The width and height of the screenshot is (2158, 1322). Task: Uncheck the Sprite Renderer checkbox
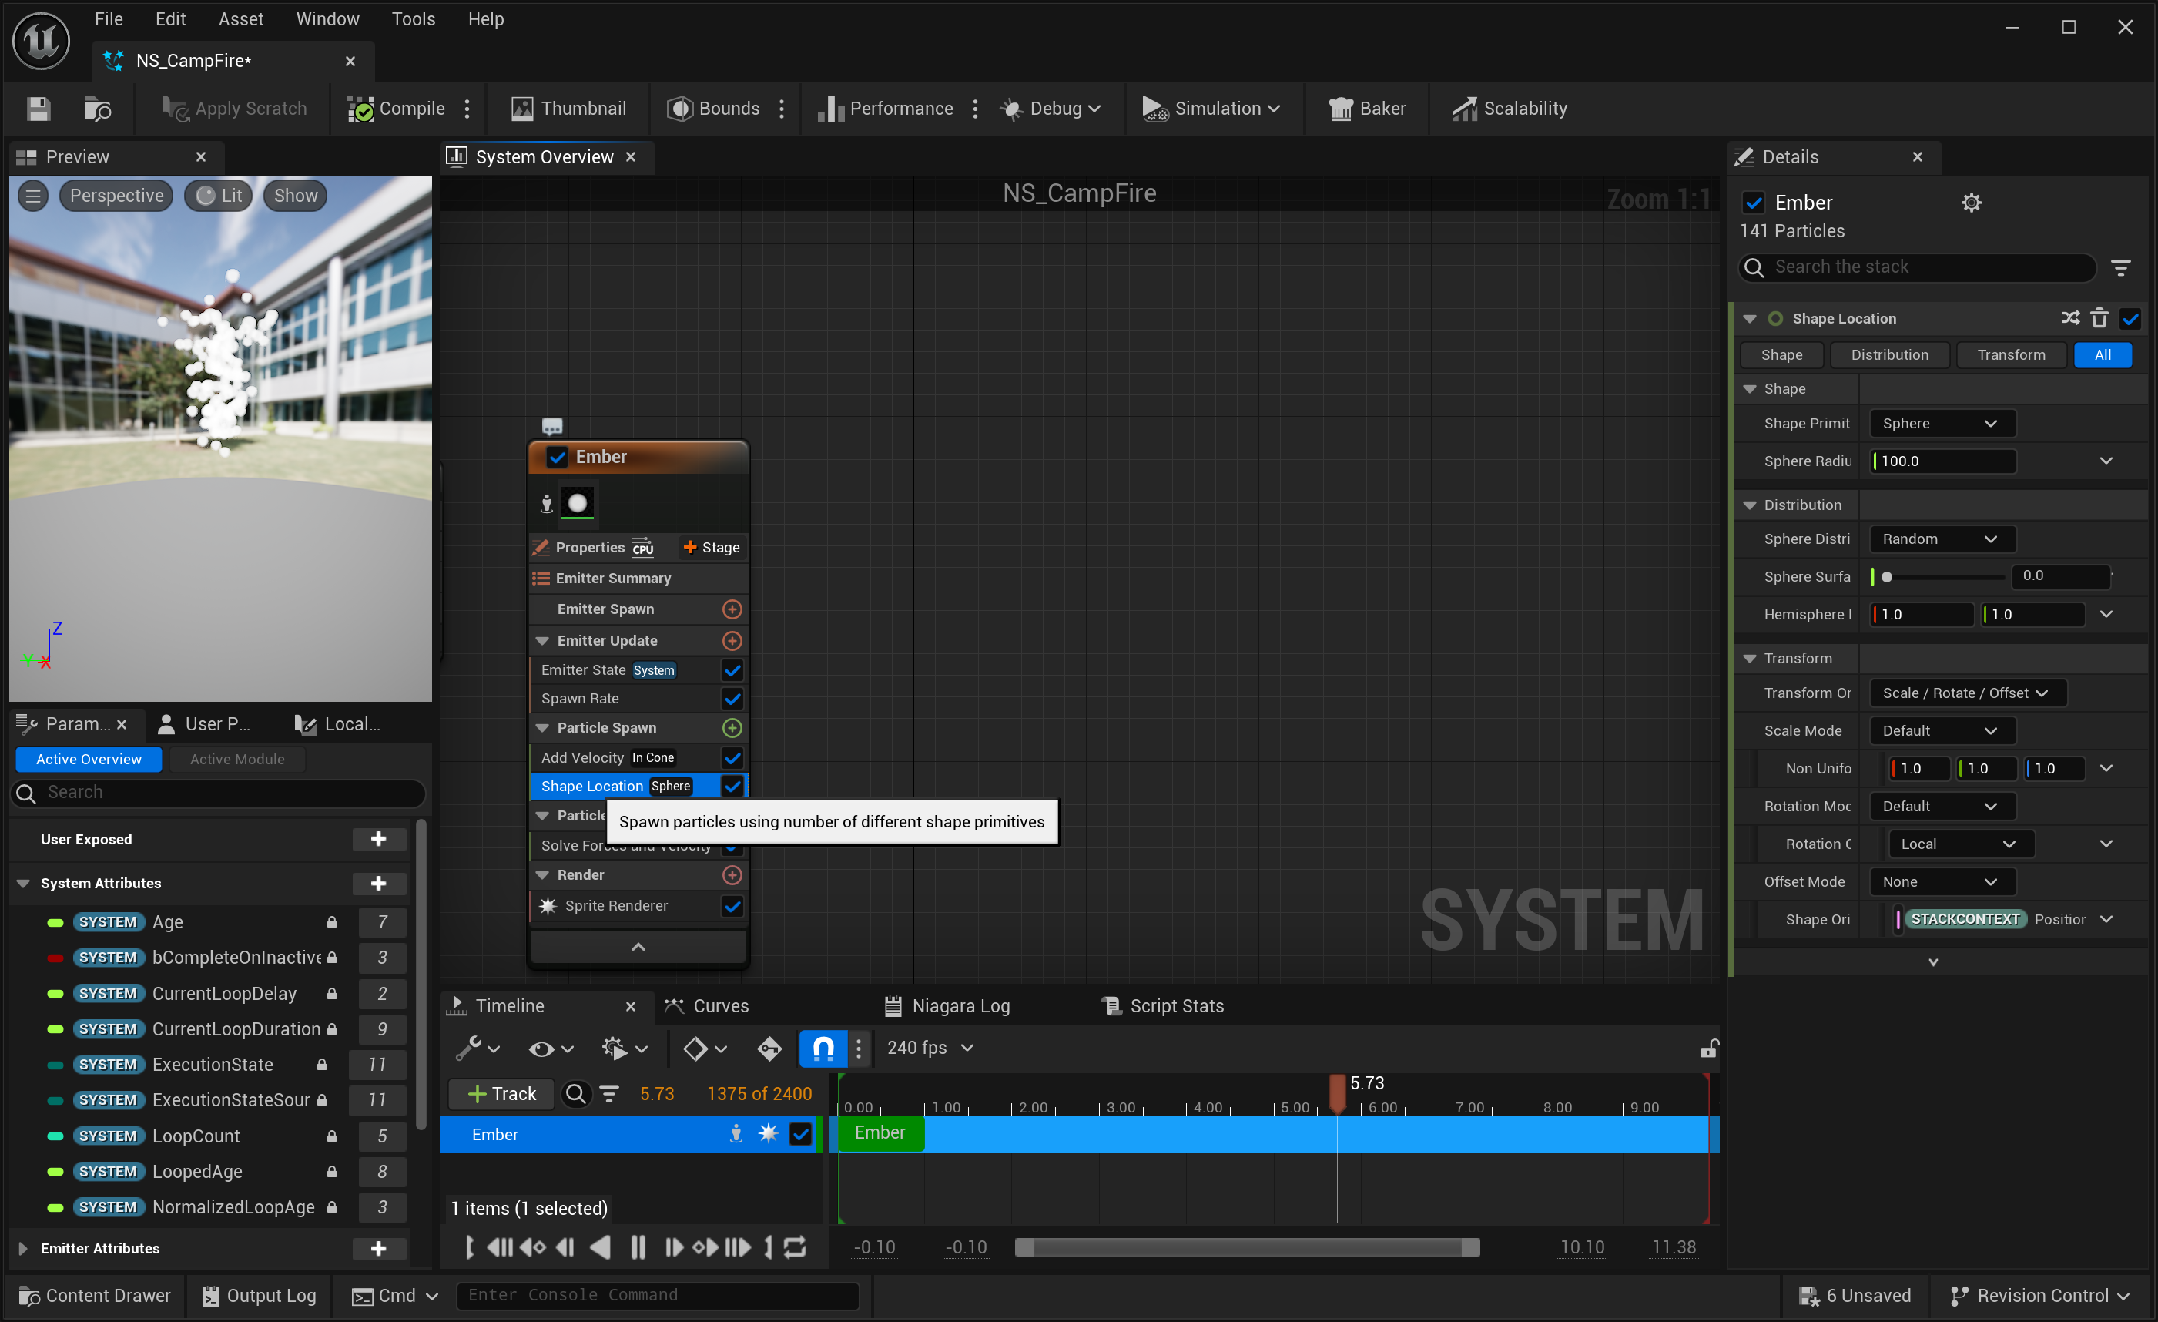click(x=732, y=906)
